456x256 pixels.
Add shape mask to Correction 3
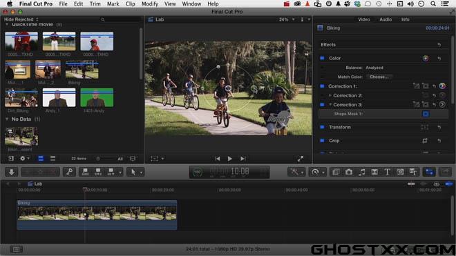click(x=425, y=105)
